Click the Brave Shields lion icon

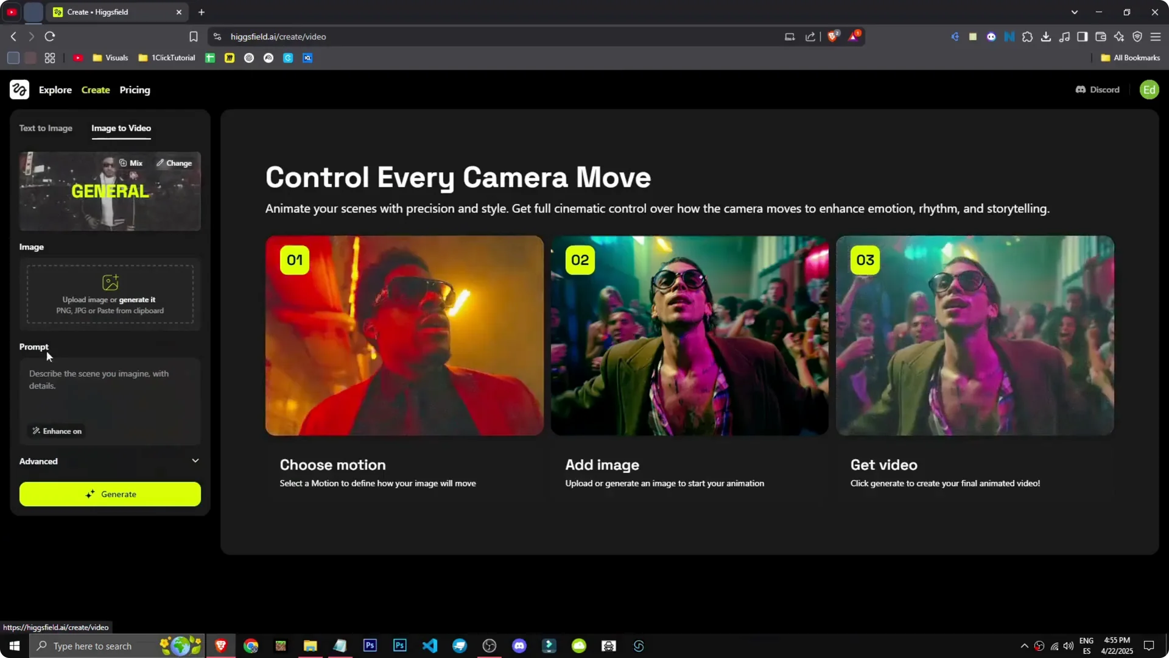[x=833, y=36]
